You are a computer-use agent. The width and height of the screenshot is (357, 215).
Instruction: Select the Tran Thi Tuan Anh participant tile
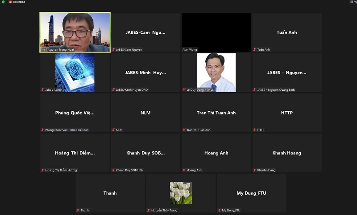tap(216, 113)
